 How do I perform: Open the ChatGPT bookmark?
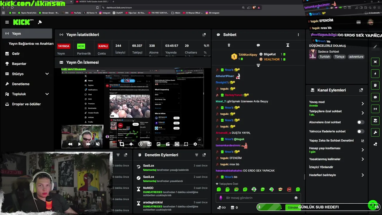point(118,13)
